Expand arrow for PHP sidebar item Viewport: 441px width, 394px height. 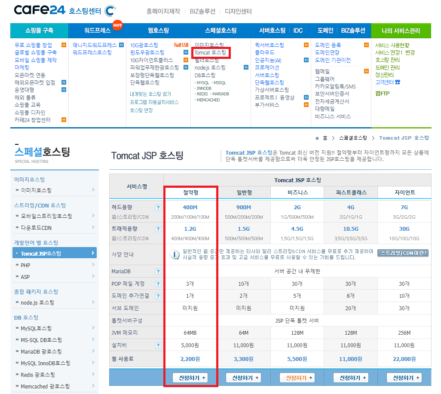coord(93,265)
